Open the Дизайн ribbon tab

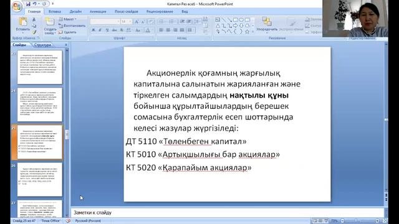pos(75,11)
